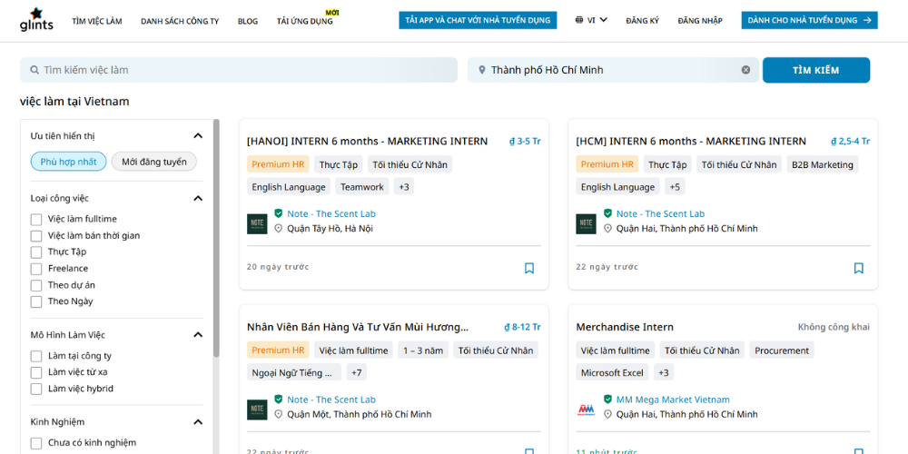Click Note - The Scent Lab logo in HCM card
Image resolution: width=908 pixels, height=454 pixels.
586,224
